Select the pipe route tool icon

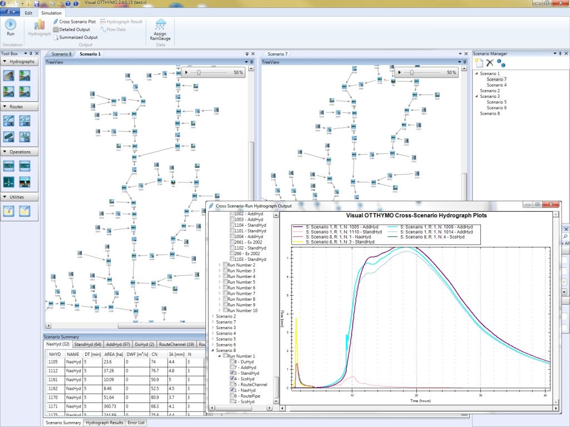tap(9, 137)
